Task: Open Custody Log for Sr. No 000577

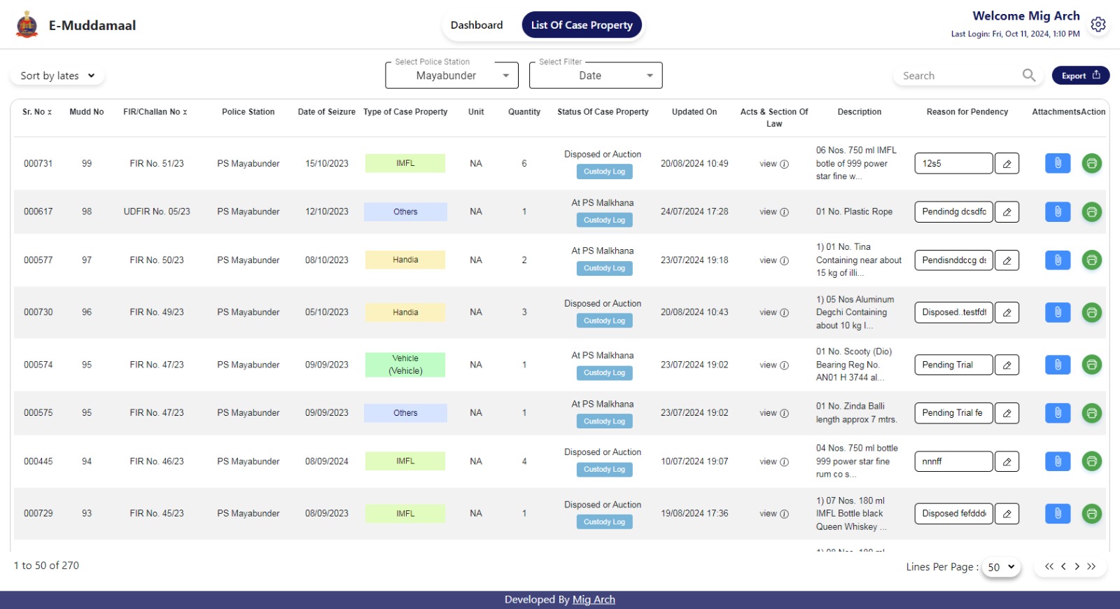Action: click(604, 268)
